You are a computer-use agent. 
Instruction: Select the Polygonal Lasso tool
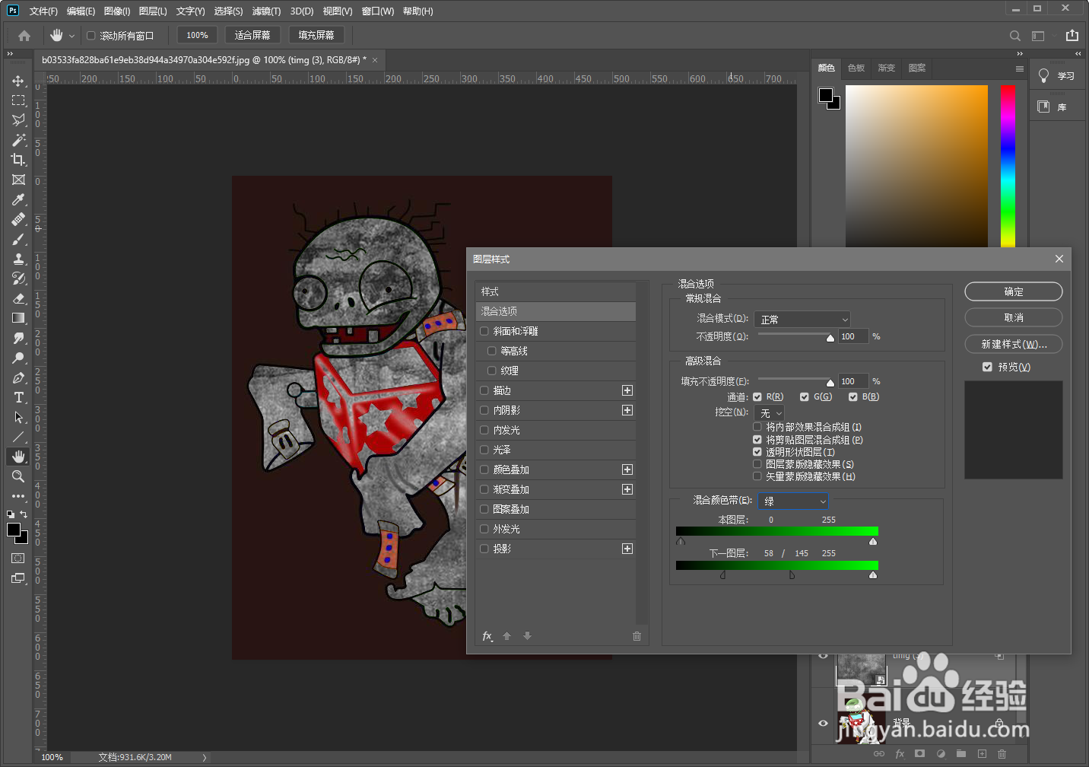[18, 120]
